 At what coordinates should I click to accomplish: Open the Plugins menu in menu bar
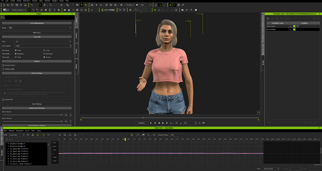coord(55,1)
